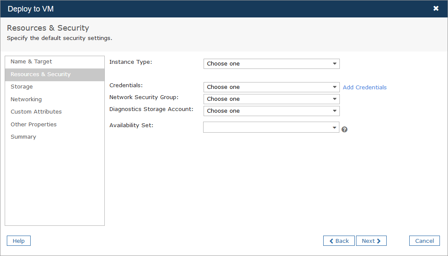
Task: Close the Deploy to VM dialog
Action: (x=436, y=9)
